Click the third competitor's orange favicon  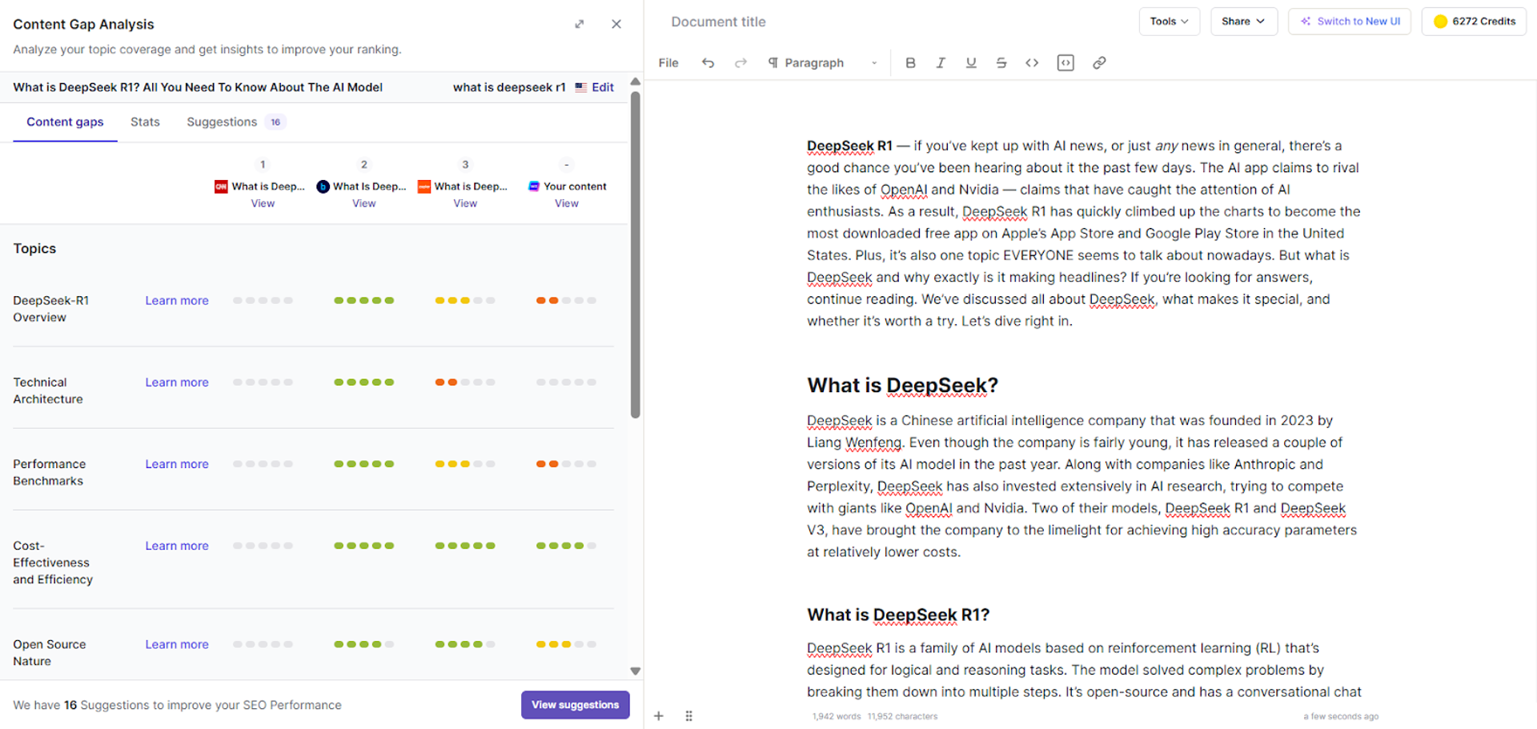tap(424, 186)
